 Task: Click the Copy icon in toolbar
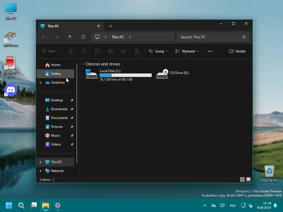pos(83,51)
